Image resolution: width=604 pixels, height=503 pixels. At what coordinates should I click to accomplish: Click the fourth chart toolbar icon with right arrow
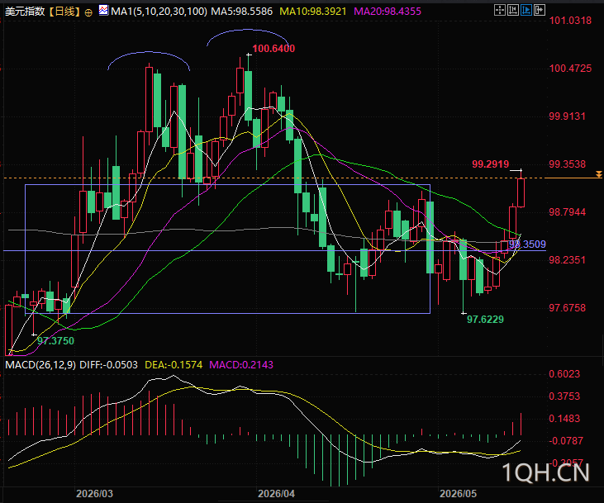pyautogui.click(x=540, y=10)
